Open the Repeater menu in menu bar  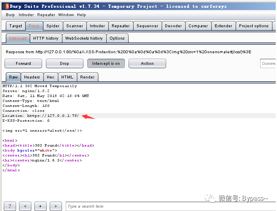(x=46, y=15)
